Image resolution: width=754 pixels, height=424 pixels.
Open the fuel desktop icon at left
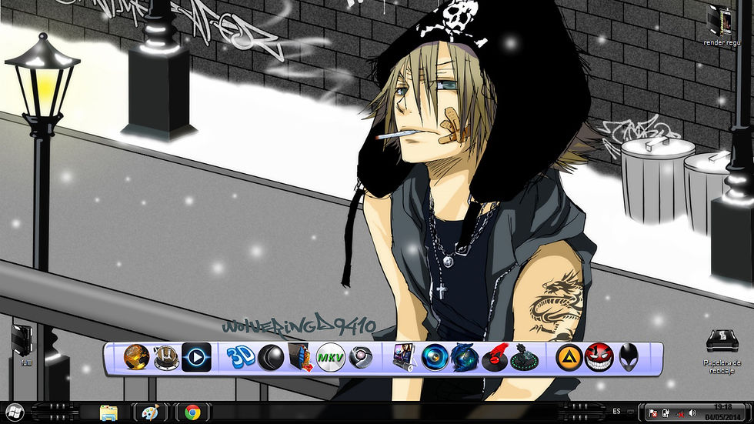click(22, 344)
